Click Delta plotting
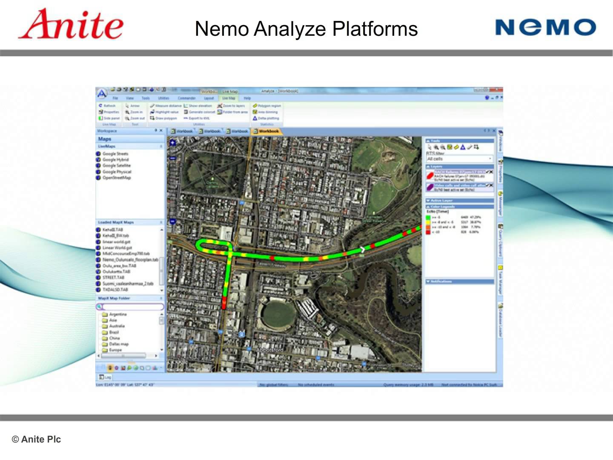613x460 pixels. pos(266,118)
